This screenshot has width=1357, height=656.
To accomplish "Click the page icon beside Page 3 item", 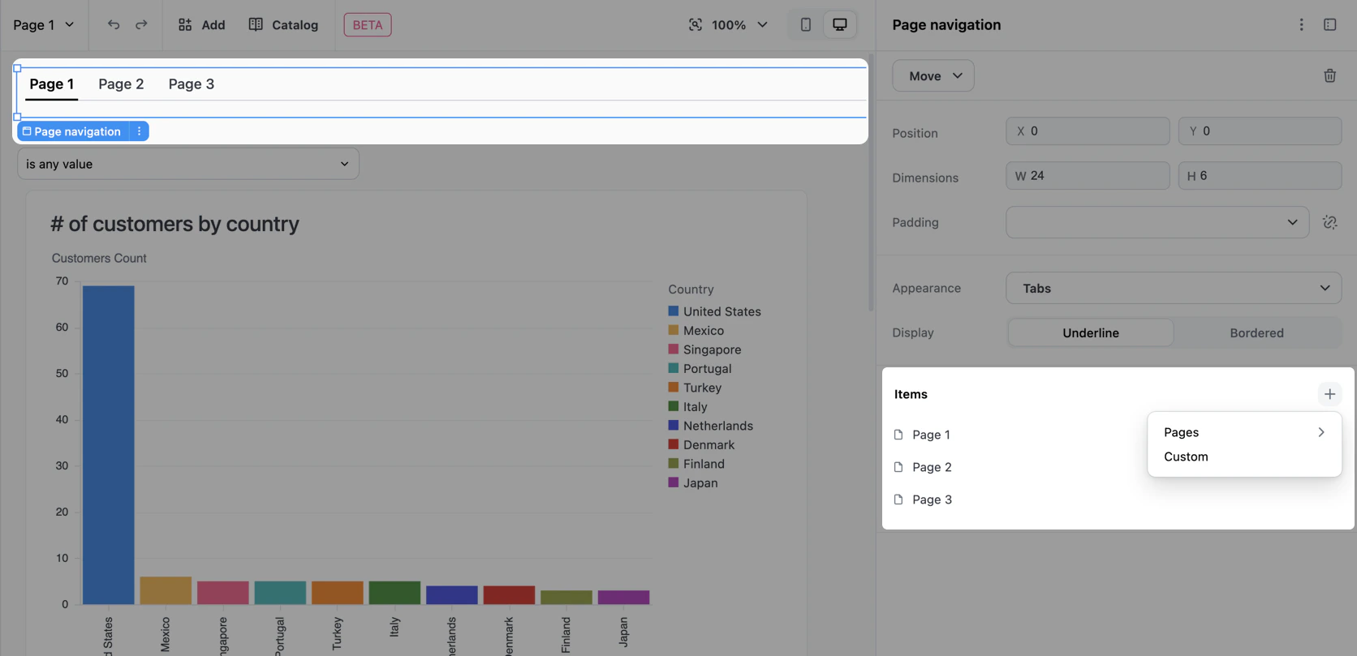I will tap(898, 500).
